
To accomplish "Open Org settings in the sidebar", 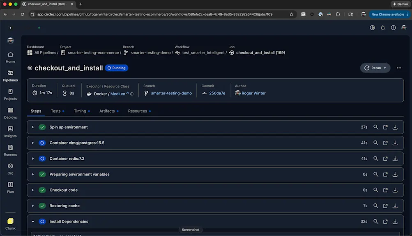I will coord(10,169).
